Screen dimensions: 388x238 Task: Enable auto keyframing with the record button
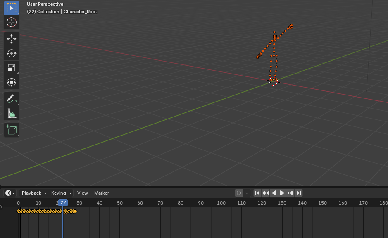point(238,193)
